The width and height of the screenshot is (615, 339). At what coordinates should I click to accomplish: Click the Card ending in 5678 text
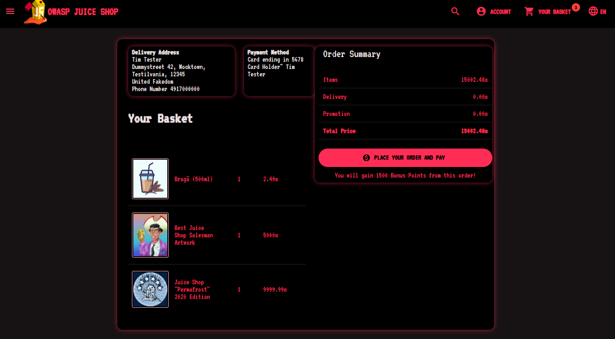pyautogui.click(x=275, y=59)
